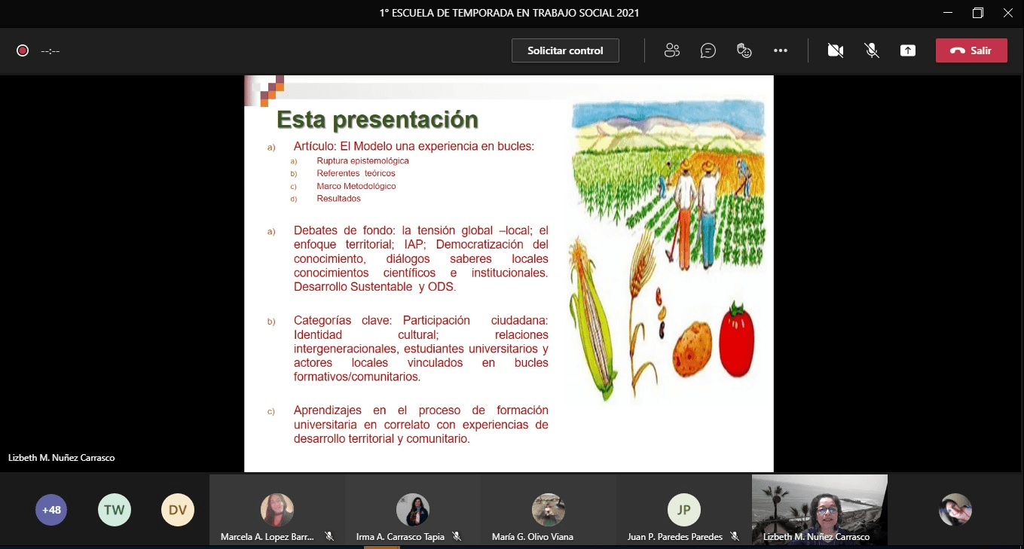Toggle the camera on

pos(835,50)
